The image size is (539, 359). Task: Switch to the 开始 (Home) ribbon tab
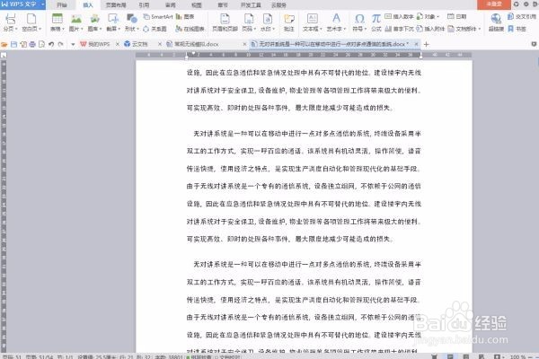pos(61,5)
